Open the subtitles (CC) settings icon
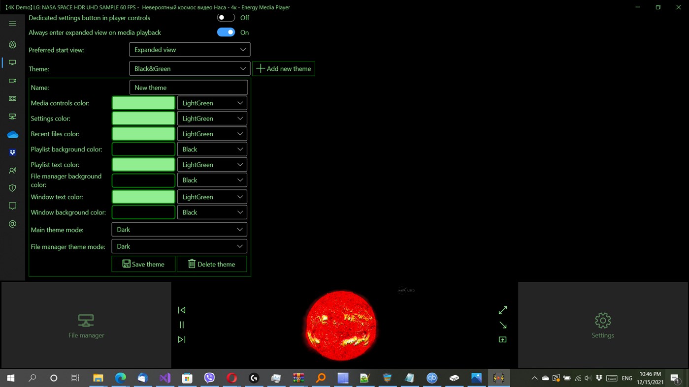 12,98
